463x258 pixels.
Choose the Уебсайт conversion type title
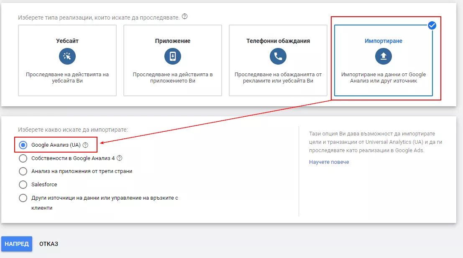[x=67, y=41]
